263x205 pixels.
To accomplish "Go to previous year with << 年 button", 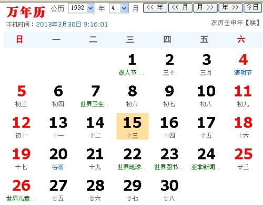I will tap(155, 8).
